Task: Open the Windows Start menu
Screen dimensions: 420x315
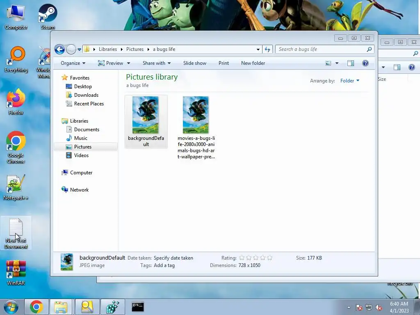Action: pyautogui.click(x=11, y=307)
